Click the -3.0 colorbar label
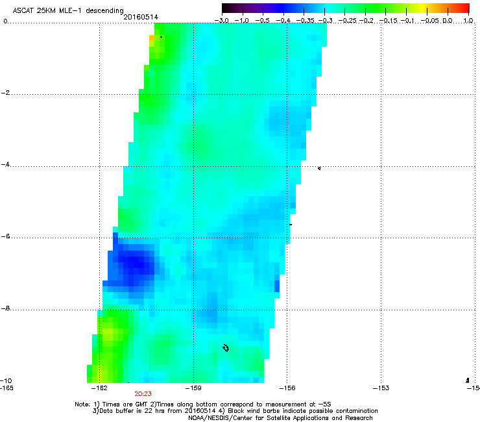 click(221, 21)
